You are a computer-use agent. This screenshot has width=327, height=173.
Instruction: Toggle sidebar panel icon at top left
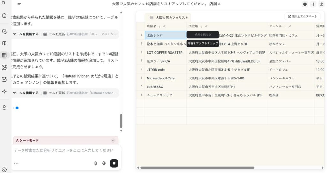(x=3, y=3)
